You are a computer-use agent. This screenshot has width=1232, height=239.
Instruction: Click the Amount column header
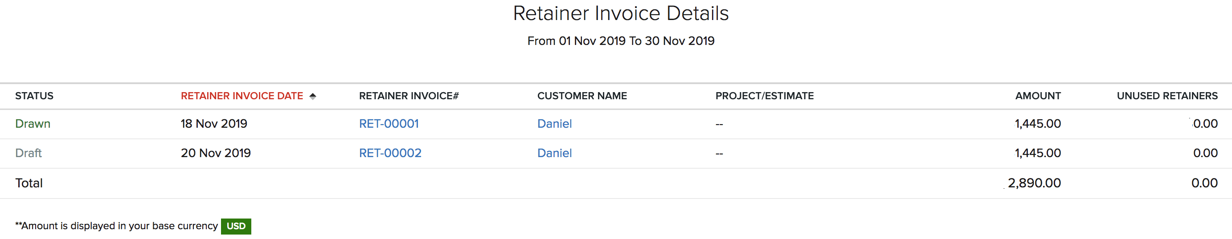pos(1038,96)
